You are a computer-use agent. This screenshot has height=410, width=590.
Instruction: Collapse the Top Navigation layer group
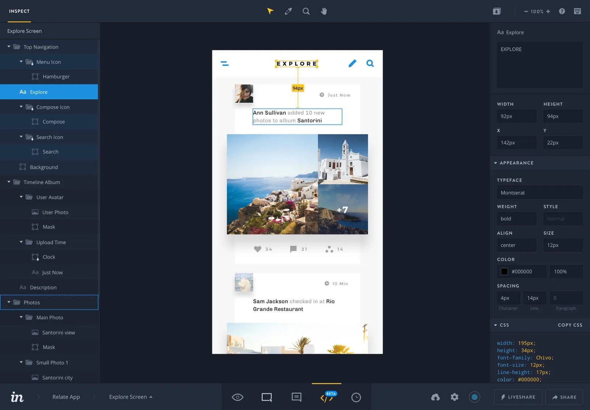(x=8, y=46)
